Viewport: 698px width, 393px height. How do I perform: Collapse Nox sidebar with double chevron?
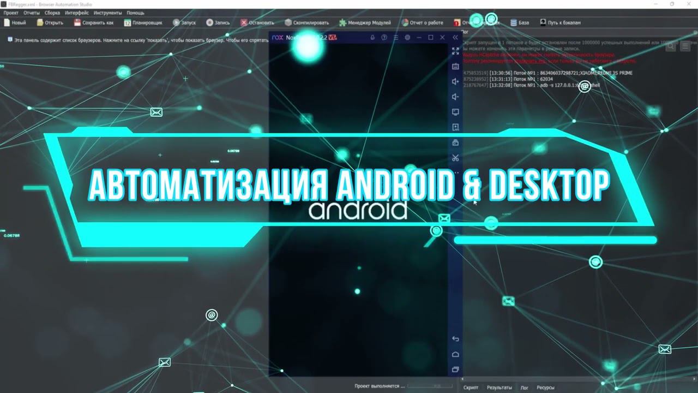coord(455,38)
